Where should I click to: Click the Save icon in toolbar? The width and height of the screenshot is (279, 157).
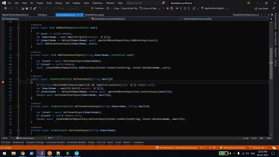[x=27, y=8]
